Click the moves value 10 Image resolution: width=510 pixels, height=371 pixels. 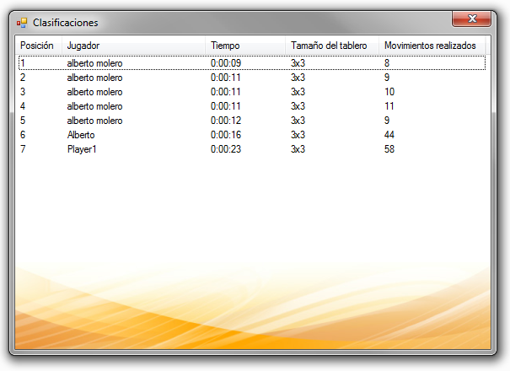[389, 92]
